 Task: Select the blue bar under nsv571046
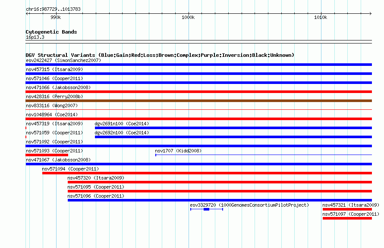tap(198, 83)
